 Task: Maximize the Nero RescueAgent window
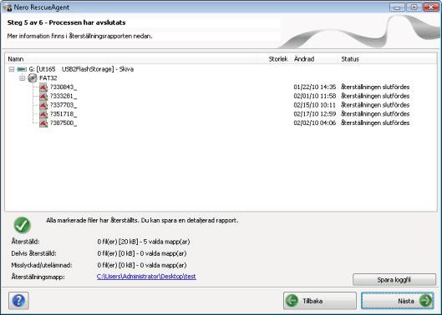[x=414, y=7]
